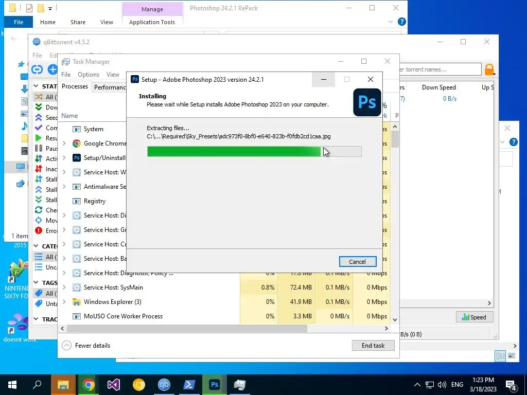Collapse the STATUS section in qBittorrent
This screenshot has width=527, height=395.
36,86
